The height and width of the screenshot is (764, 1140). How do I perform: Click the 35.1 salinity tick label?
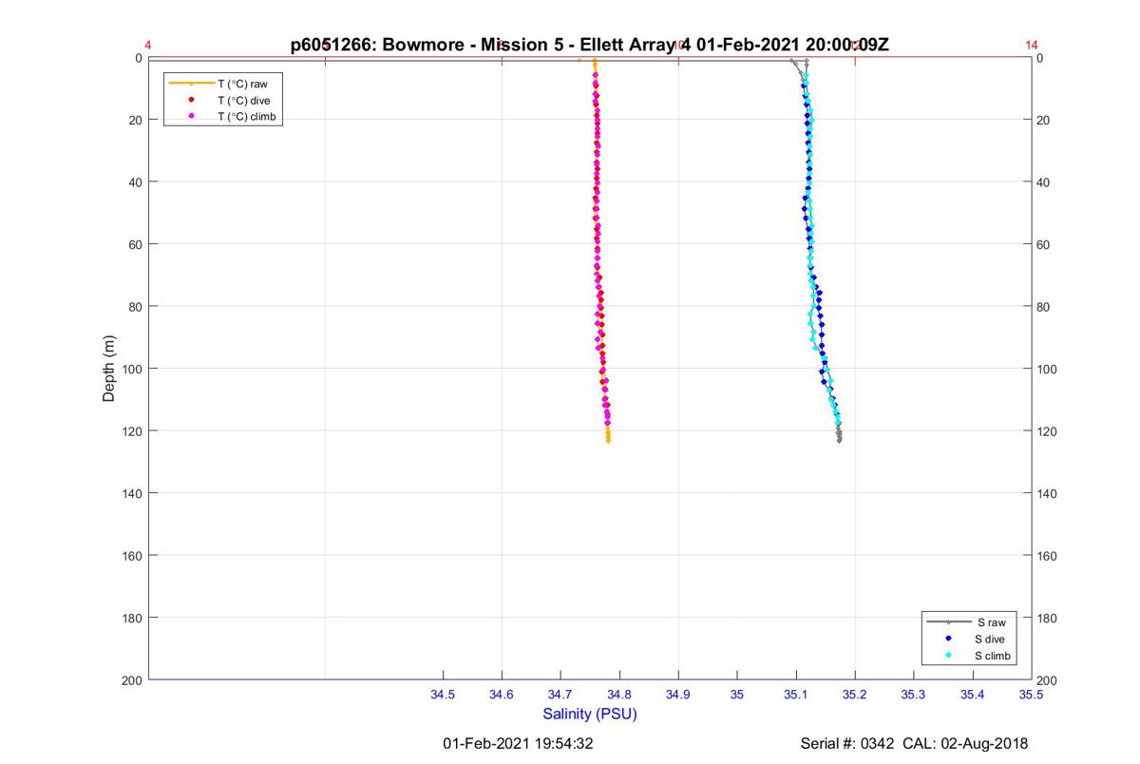[796, 695]
